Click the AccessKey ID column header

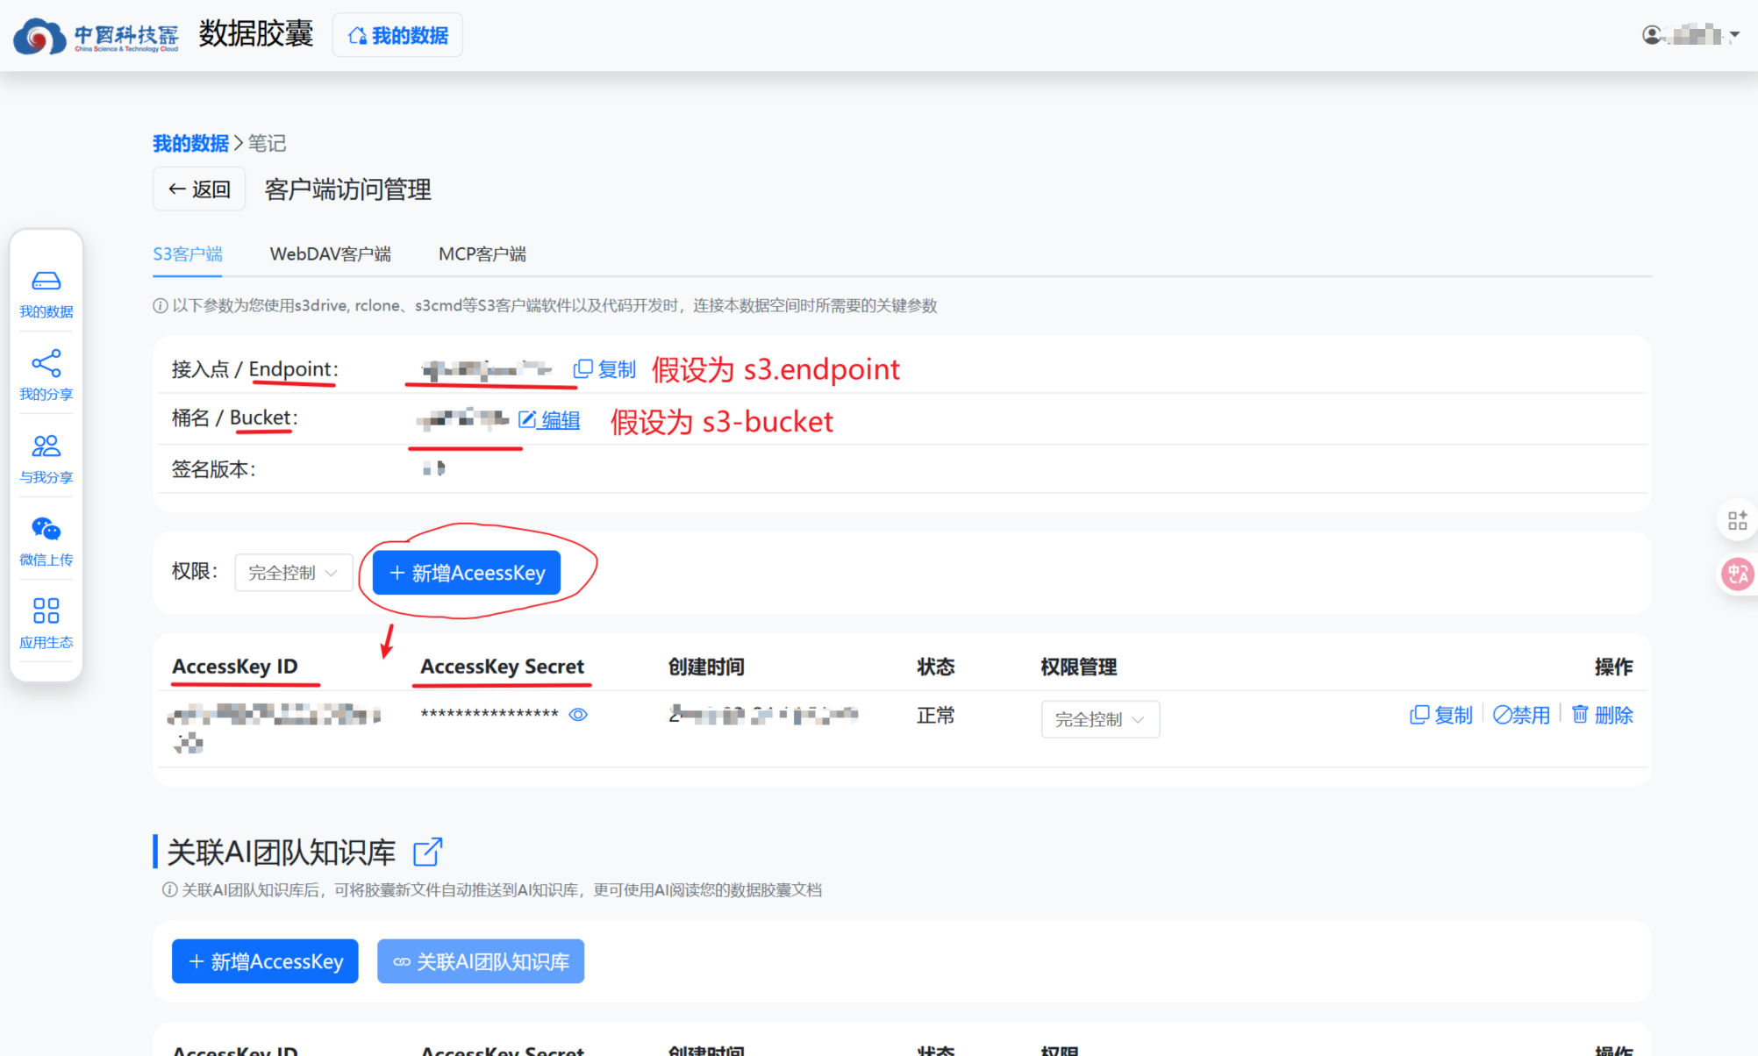point(234,667)
